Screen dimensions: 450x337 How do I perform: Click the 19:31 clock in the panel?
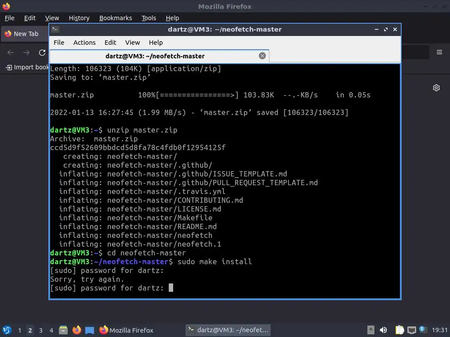click(439, 330)
